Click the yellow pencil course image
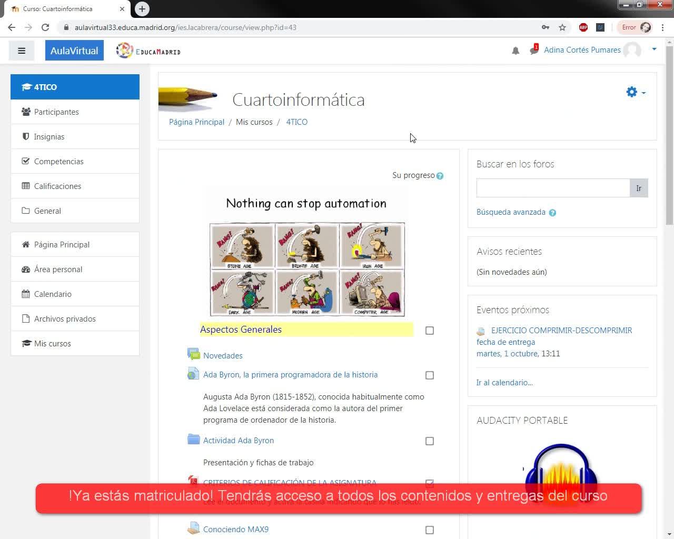Image resolution: width=674 pixels, height=539 pixels. (x=188, y=98)
